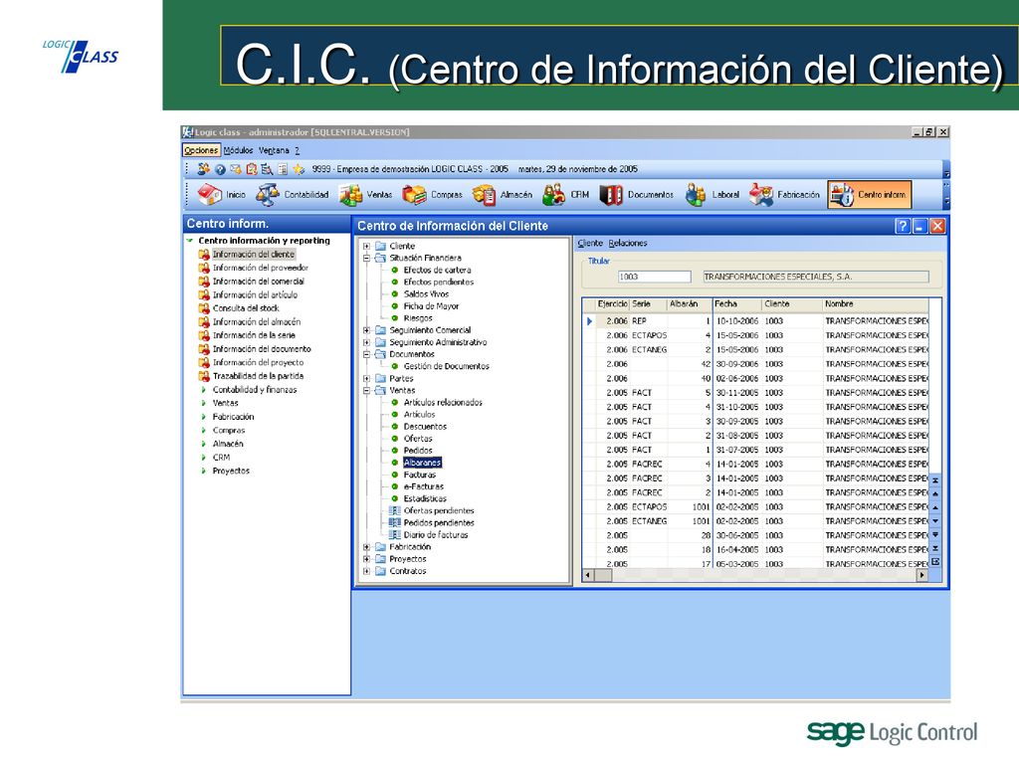Open the Inicio module in the top toolbar
Image resolution: width=1019 pixels, height=764 pixels.
click(x=222, y=194)
